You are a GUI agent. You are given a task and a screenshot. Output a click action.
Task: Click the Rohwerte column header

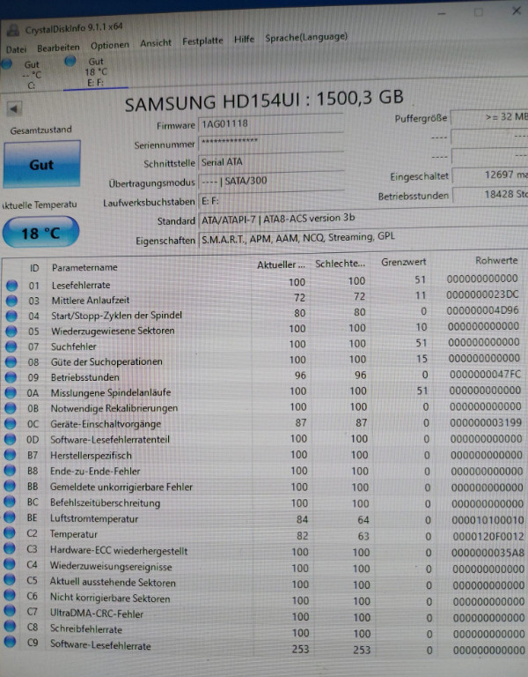click(x=496, y=260)
